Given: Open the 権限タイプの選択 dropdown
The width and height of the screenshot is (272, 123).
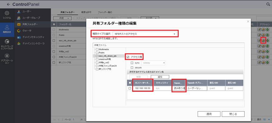Looking at the screenshot, I should tap(145, 34).
